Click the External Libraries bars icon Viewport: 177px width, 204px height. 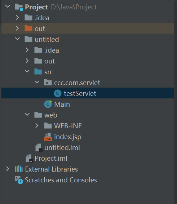pyautogui.click(x=19, y=169)
